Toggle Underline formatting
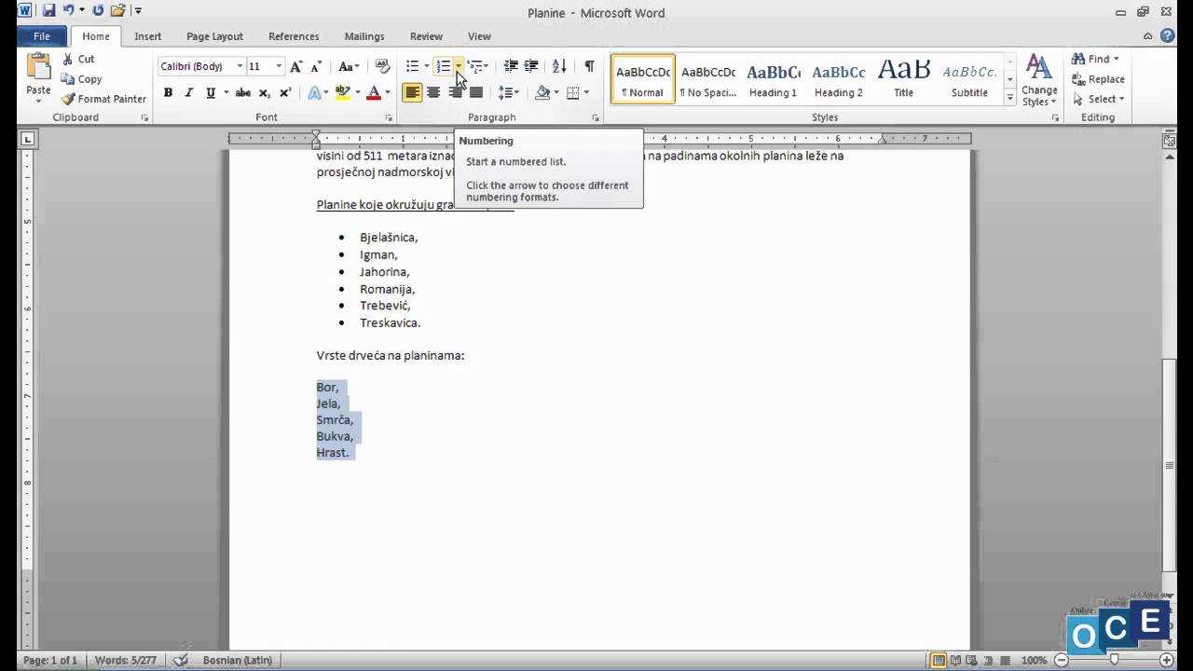 click(x=211, y=92)
